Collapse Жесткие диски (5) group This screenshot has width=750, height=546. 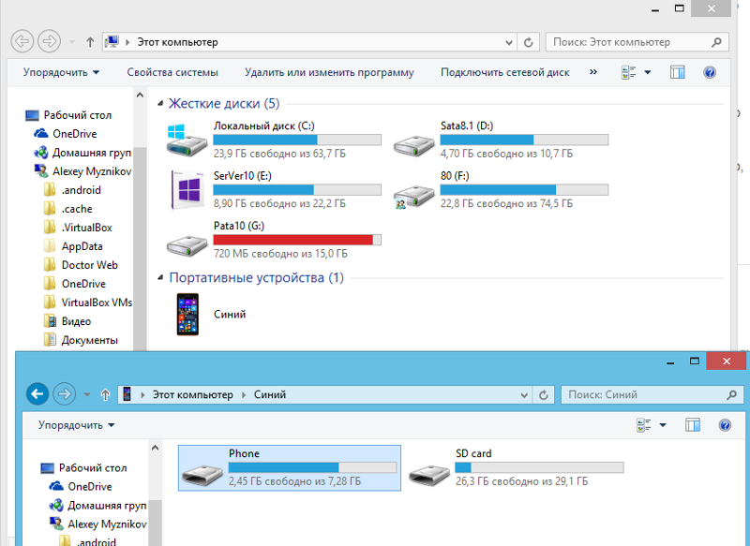pos(160,103)
